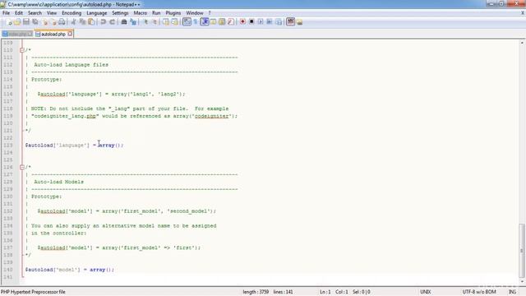
Task: Click the ABC spell-check toolbar icon
Action: point(290,22)
